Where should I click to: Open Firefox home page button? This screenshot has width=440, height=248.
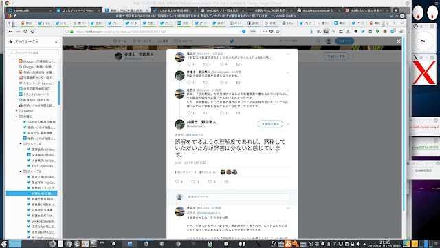32,32
